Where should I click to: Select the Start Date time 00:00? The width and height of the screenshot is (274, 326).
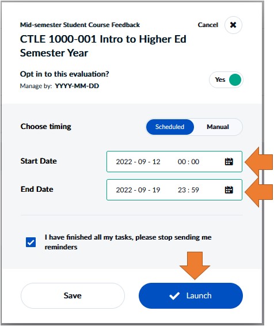[188, 161]
